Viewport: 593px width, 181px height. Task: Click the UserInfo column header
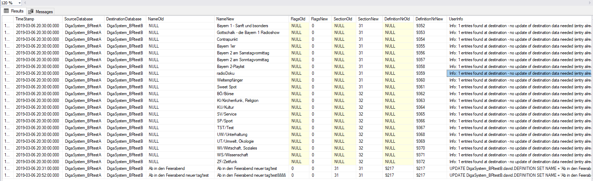point(456,19)
